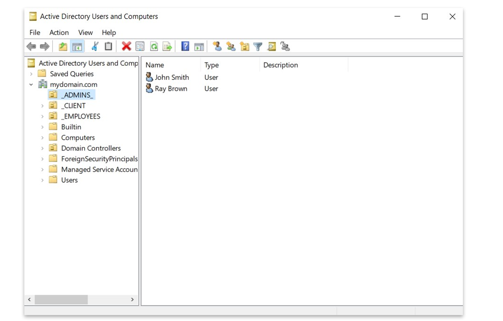
Task: Expand the _CLIENT organizational unit
Action: click(x=42, y=105)
